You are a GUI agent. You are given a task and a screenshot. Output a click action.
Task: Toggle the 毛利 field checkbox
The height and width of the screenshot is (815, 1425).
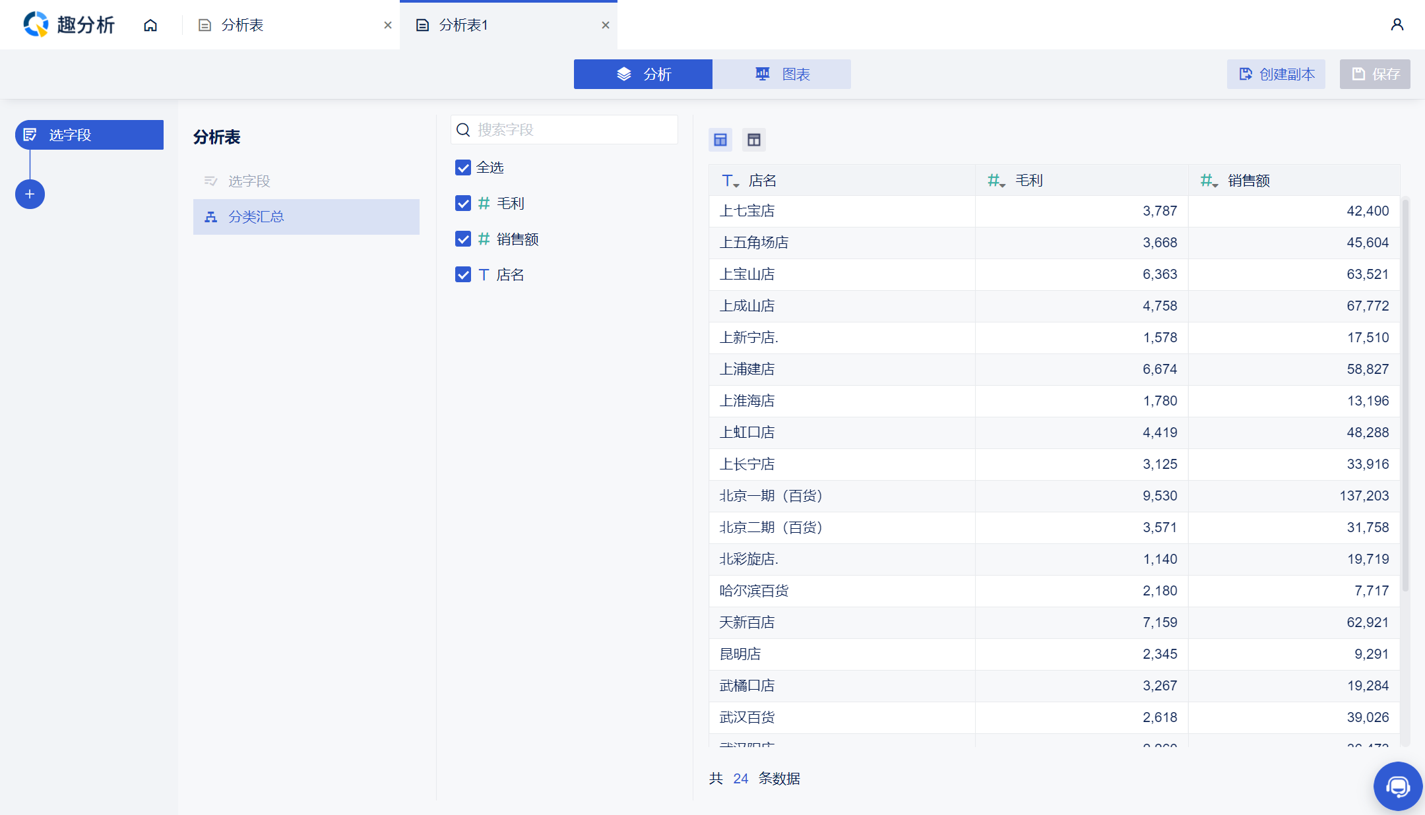463,203
